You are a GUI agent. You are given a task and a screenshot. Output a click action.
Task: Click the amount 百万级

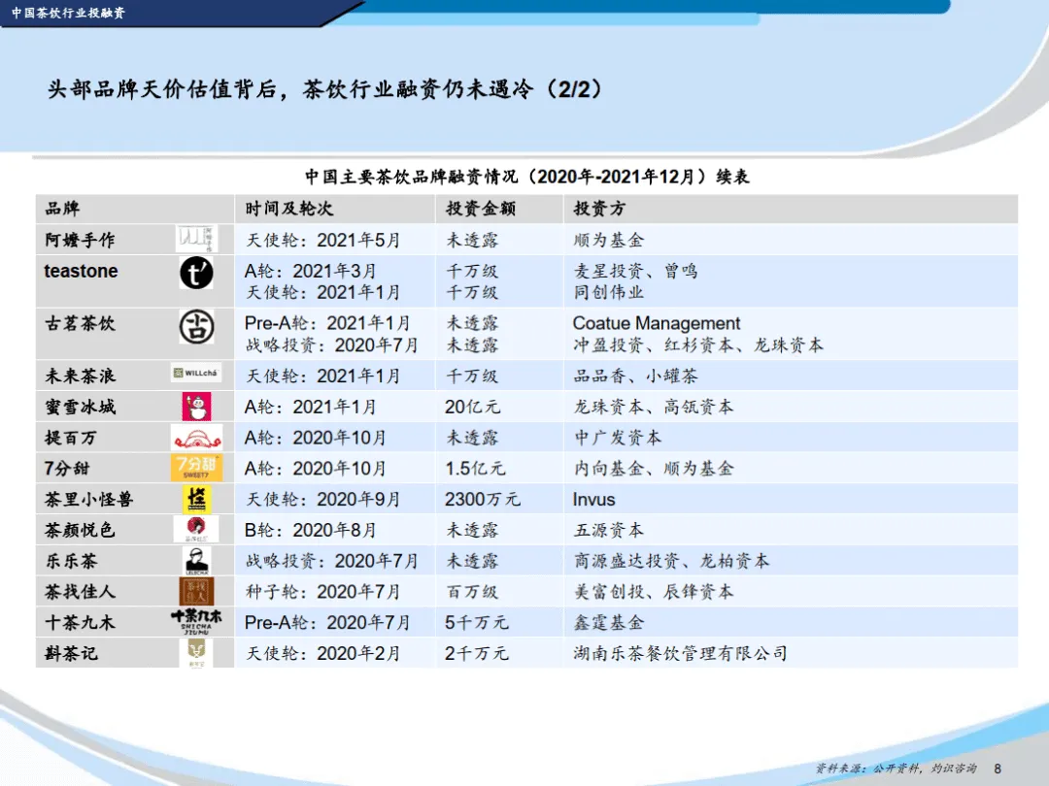pos(472,592)
